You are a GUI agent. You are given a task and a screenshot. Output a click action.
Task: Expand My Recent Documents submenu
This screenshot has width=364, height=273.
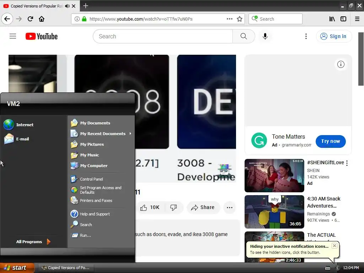click(101, 134)
